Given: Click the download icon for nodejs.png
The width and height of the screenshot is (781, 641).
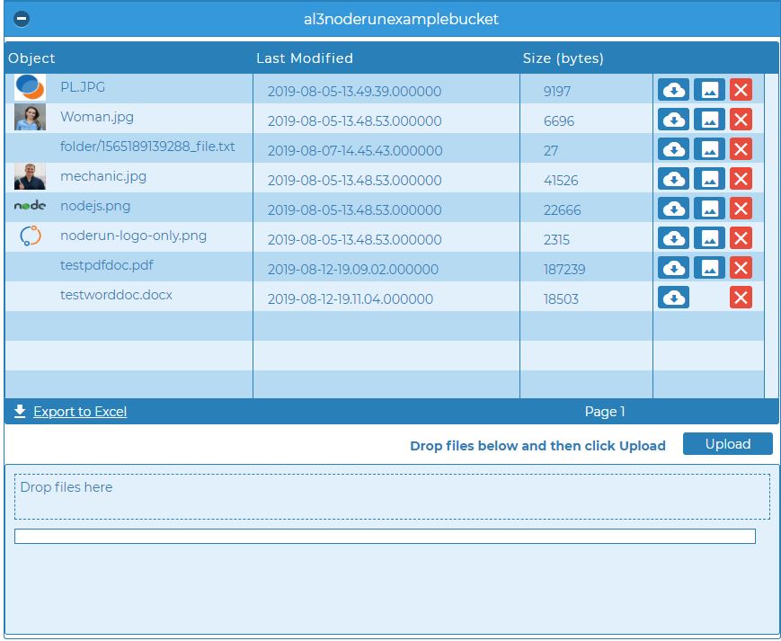Looking at the screenshot, I should 673,208.
